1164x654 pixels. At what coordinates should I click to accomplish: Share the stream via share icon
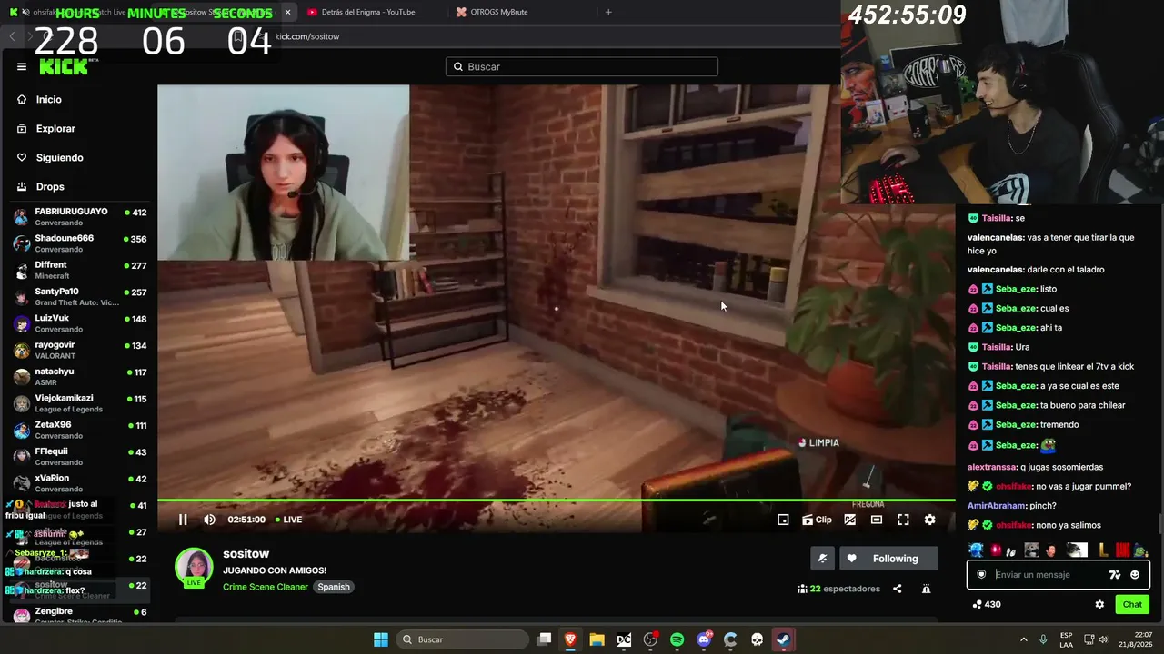(897, 589)
